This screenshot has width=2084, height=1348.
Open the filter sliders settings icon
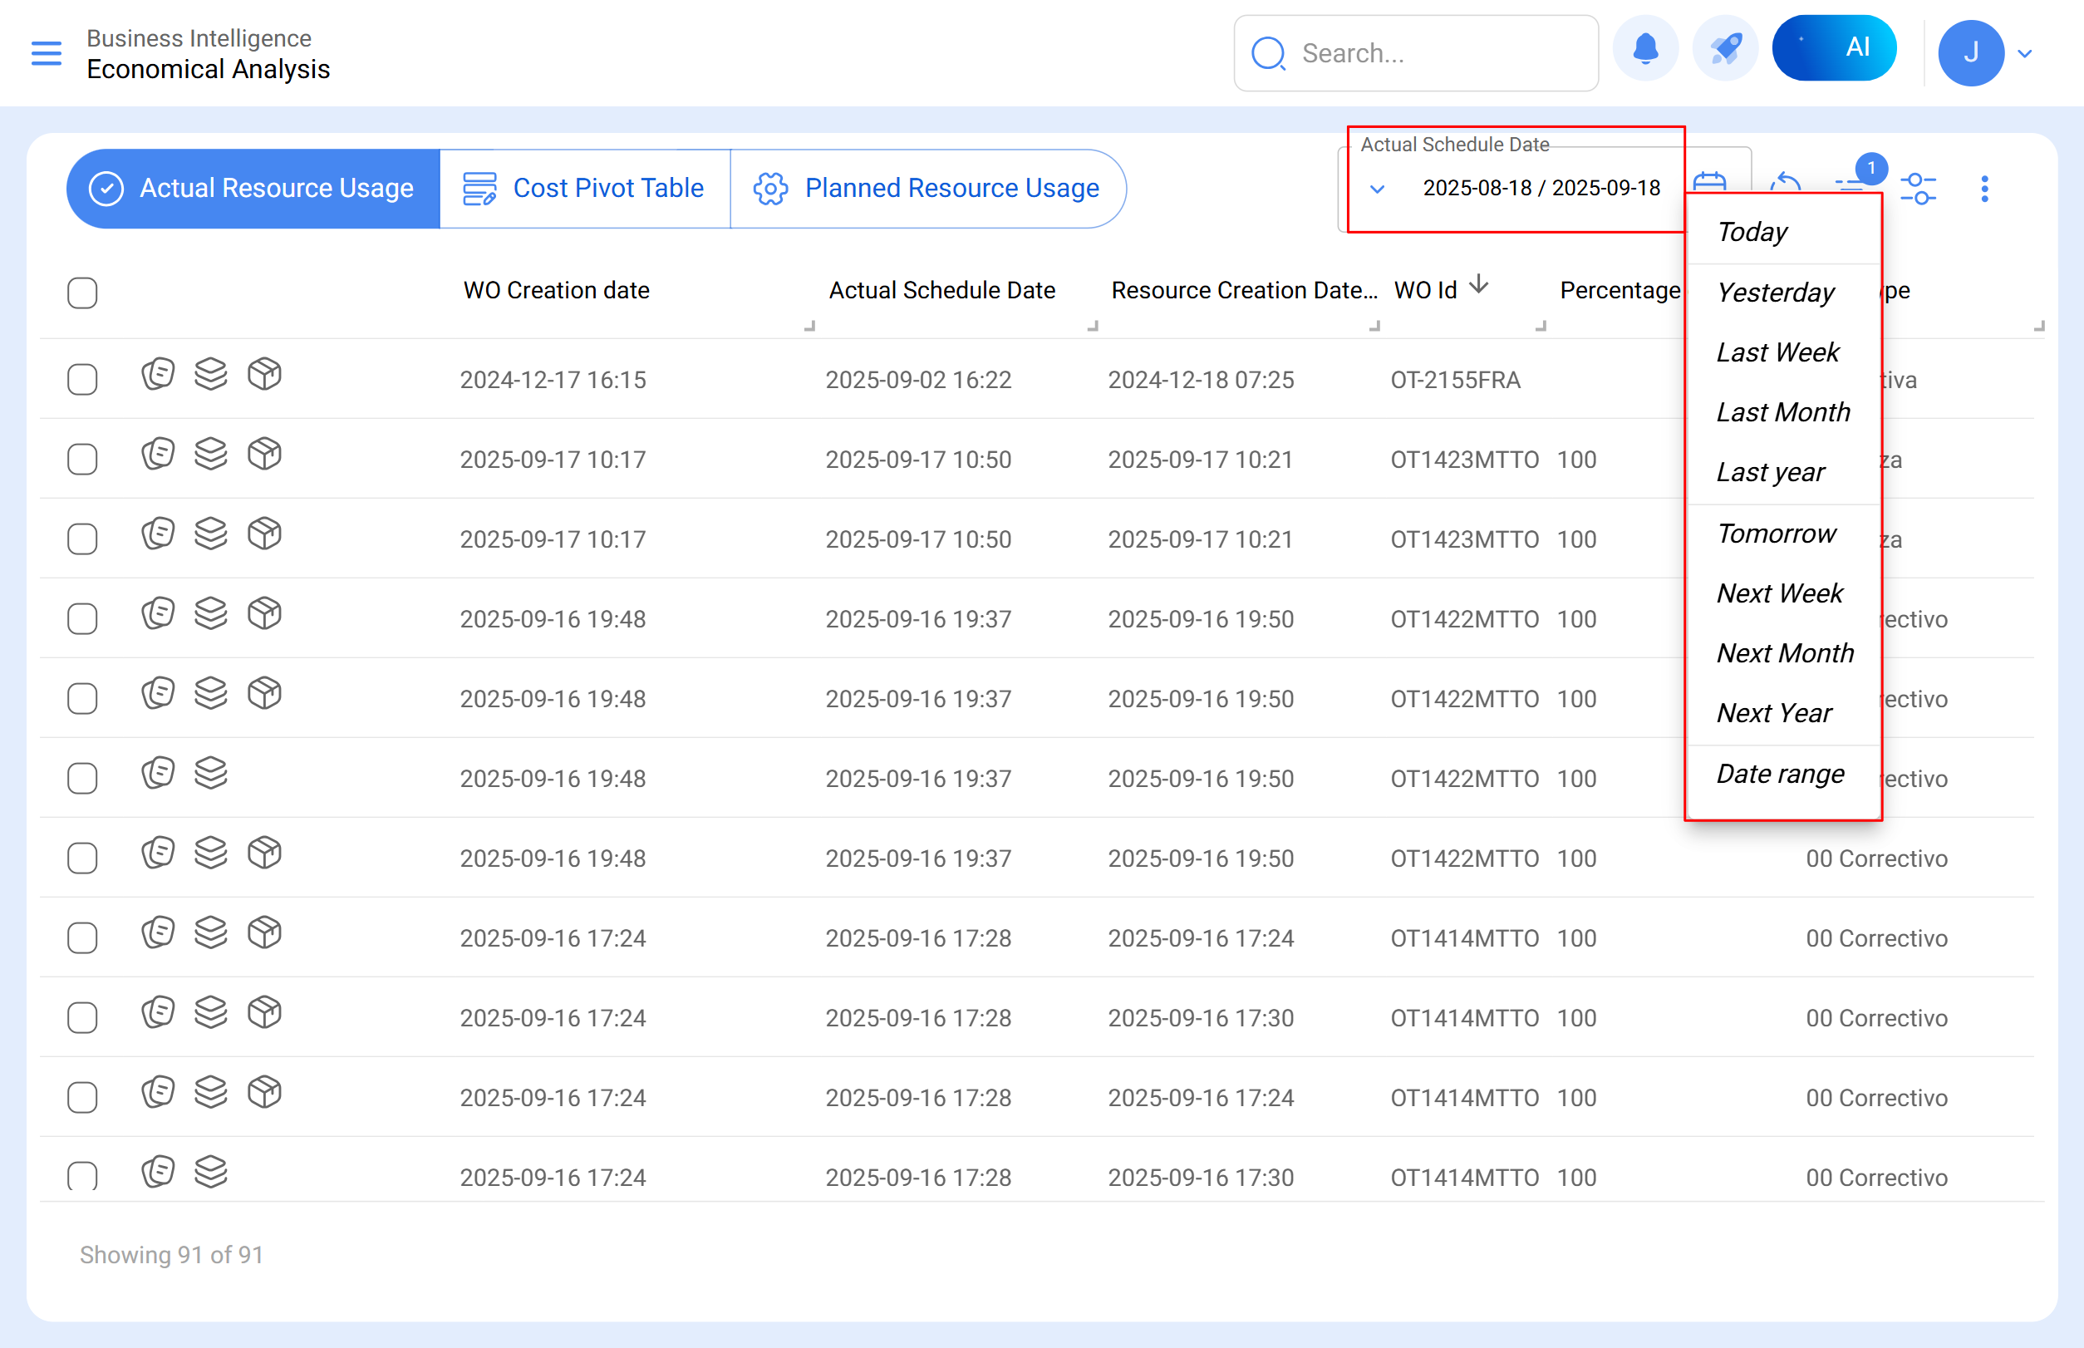(x=1918, y=188)
